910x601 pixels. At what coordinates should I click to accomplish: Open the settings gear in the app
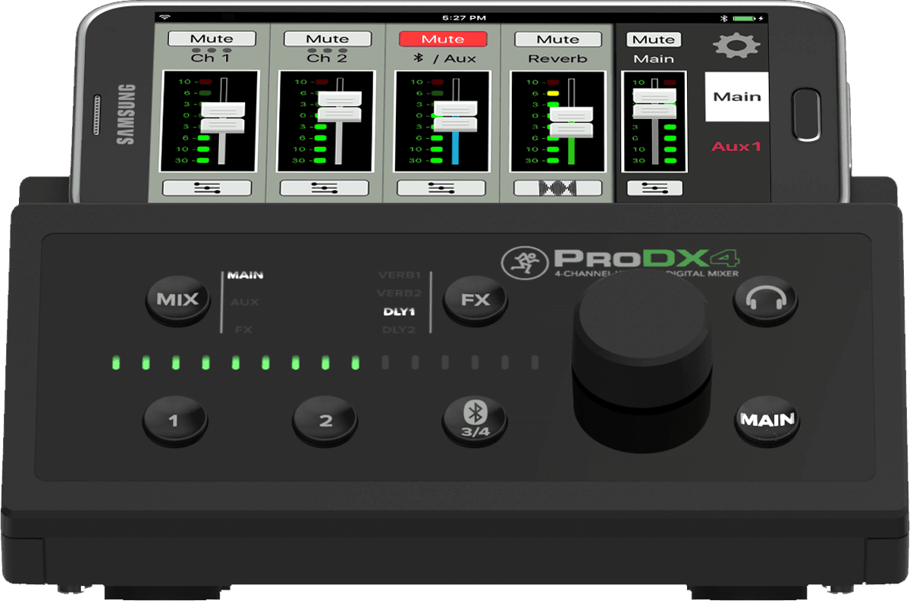point(736,45)
